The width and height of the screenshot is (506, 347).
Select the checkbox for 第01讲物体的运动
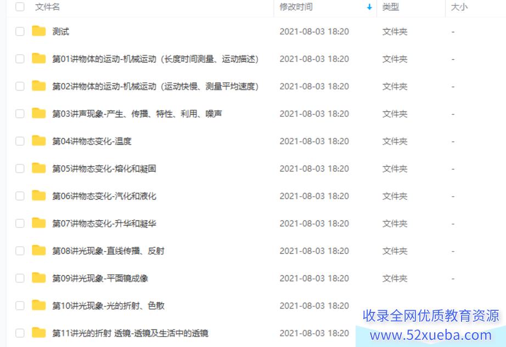pos(20,59)
